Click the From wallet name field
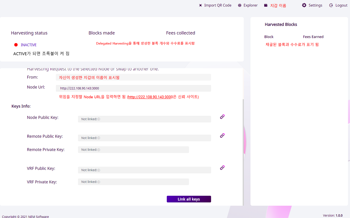Image resolution: width=350 pixels, height=218 pixels. pyautogui.click(x=133, y=77)
